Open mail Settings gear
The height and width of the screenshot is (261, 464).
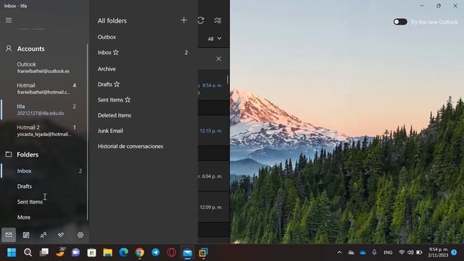coord(80,235)
